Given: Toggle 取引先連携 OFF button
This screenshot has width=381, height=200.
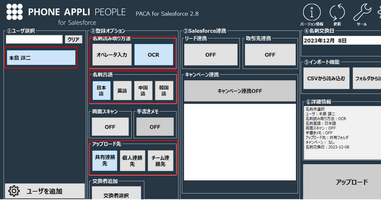Looking at the screenshot, I should coord(270,55).
